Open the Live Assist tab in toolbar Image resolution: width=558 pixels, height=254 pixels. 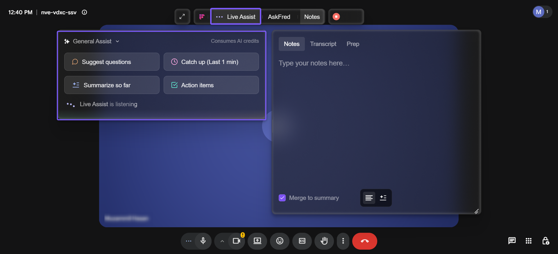pyautogui.click(x=236, y=17)
